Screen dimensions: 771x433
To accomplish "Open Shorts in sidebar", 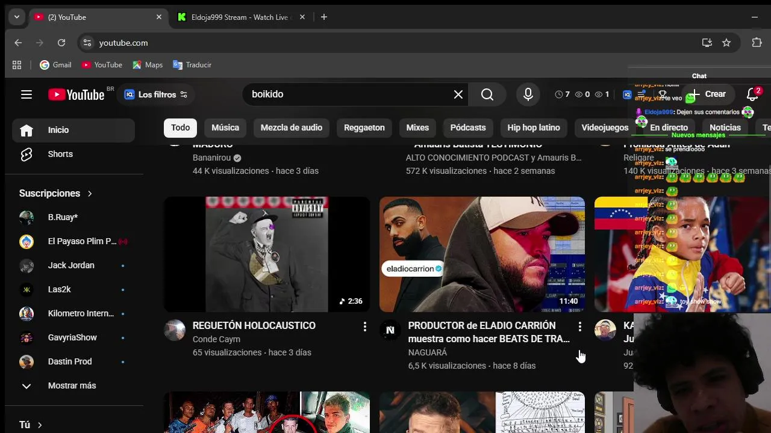I will (x=73, y=154).
